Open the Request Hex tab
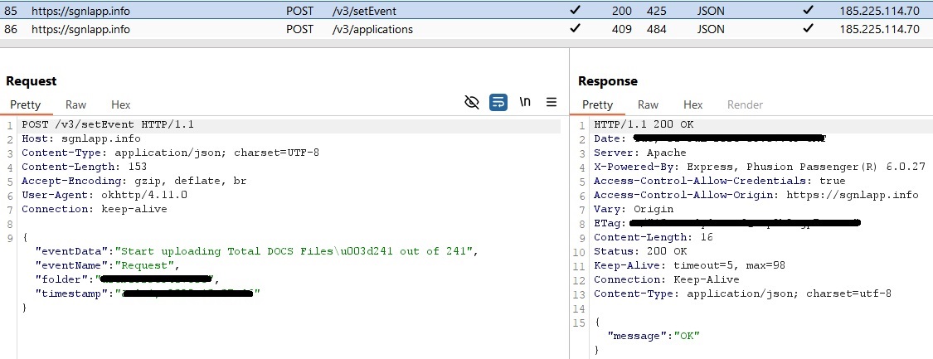Image resolution: width=933 pixels, height=359 pixels. coord(121,104)
